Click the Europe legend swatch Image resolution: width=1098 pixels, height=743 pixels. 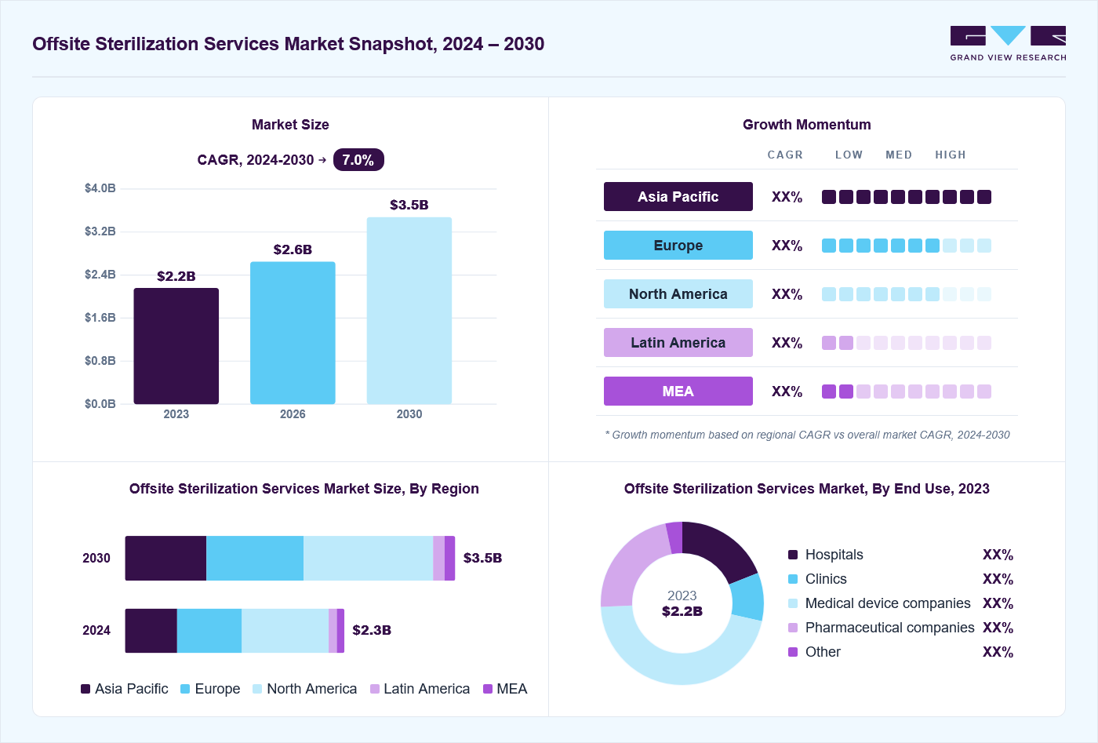(185, 689)
